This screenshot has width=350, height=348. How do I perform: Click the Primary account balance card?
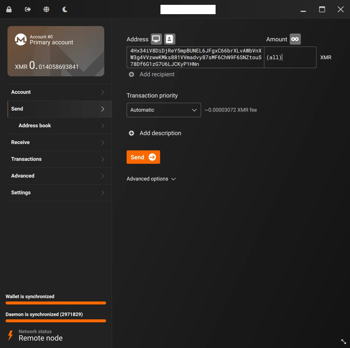[x=56, y=51]
